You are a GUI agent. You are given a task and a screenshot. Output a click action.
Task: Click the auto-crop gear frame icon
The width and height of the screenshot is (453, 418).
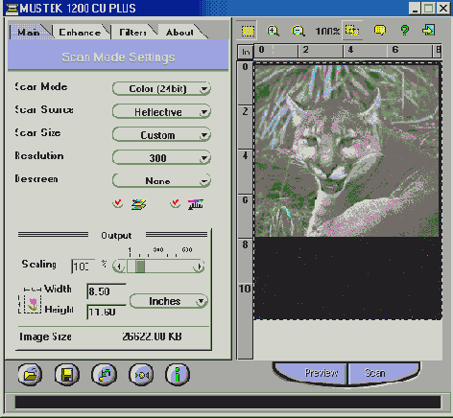pyautogui.click(x=352, y=31)
